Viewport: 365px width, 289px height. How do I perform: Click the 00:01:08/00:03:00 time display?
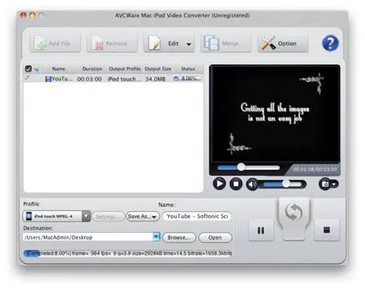click(315, 170)
